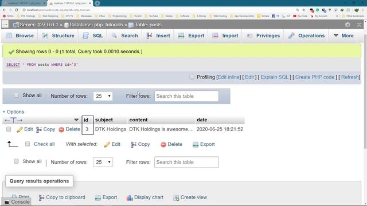This screenshot has width=367, height=206.
Task: Open the Insert tab
Action: [x=158, y=35]
